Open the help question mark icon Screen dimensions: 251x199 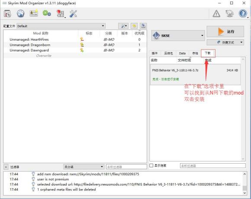pos(243,13)
